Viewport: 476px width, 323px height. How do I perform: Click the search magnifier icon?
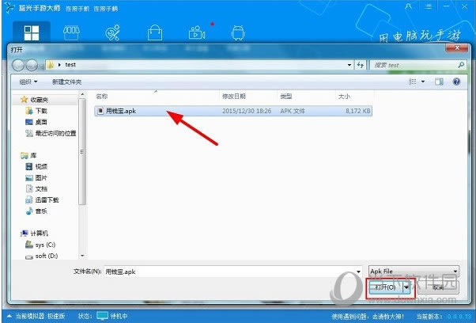[x=461, y=65]
